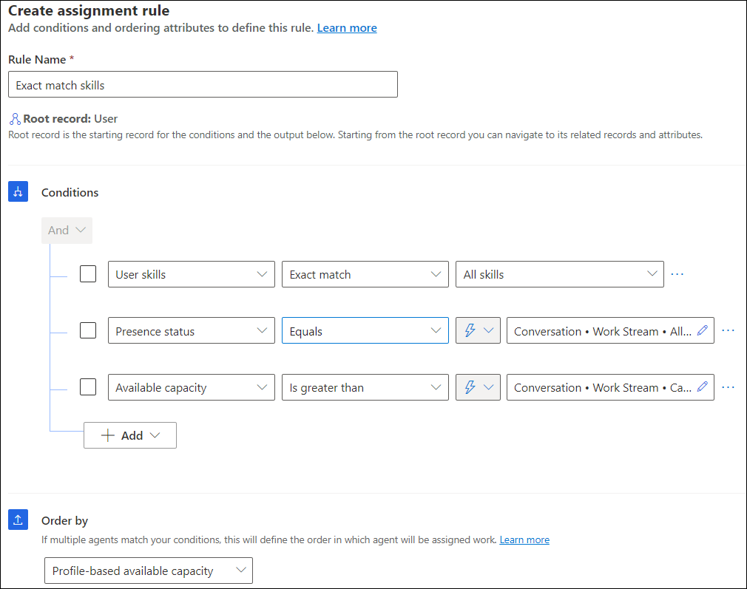This screenshot has width=747, height=589.
Task: Open the Exact match operator dropdown
Action: pos(365,274)
